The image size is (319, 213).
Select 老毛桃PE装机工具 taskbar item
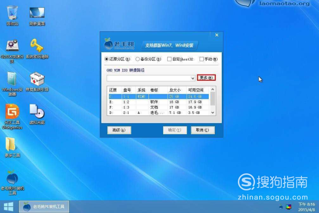(x=44, y=207)
